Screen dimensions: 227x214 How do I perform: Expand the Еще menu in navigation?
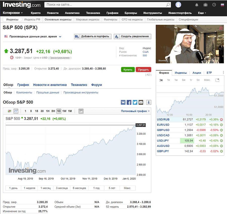(202, 13)
